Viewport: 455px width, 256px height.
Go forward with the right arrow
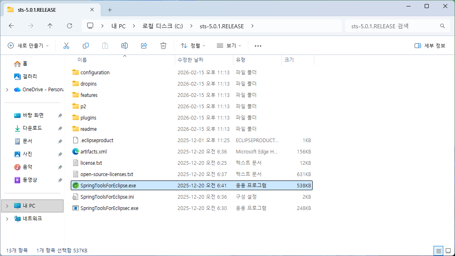point(31,26)
